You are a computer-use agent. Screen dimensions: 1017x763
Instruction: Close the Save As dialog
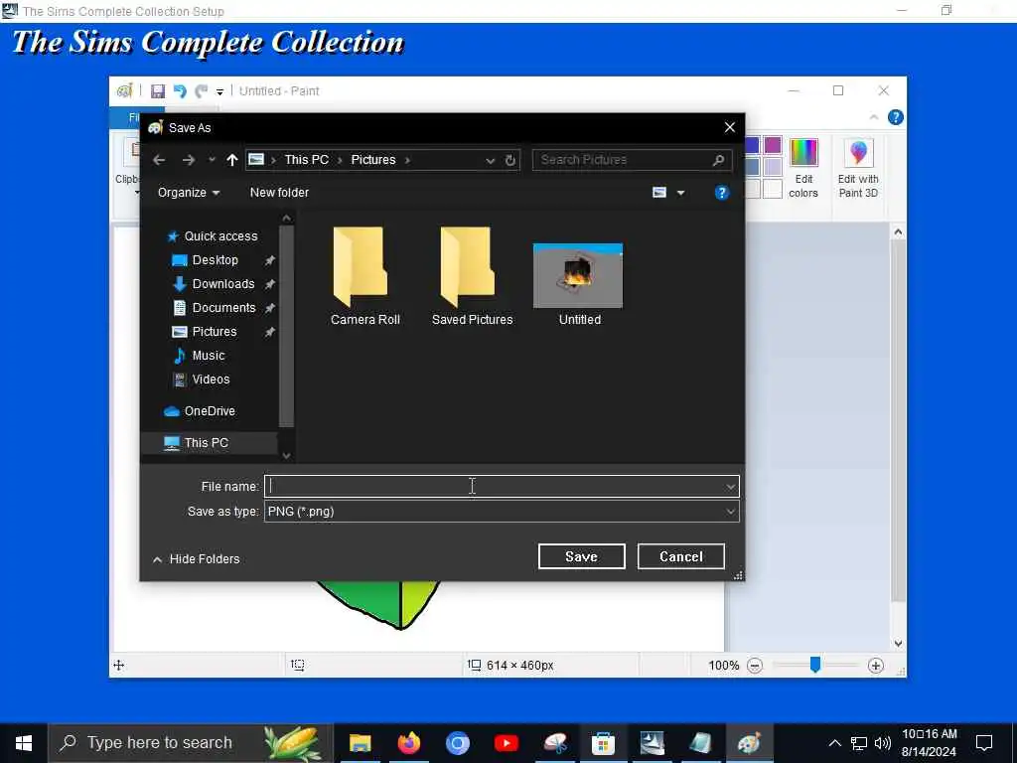730,128
